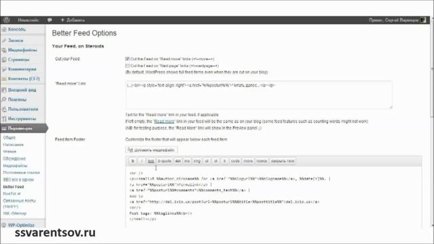Click the "more" quicktag button
Viewport: 434px width, 244px height.
[x=248, y=161]
